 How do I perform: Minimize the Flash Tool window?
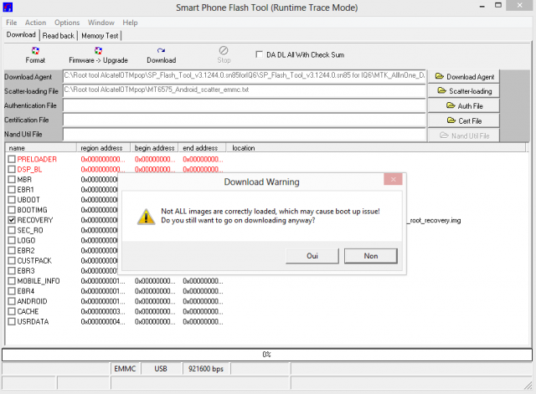[482, 6]
